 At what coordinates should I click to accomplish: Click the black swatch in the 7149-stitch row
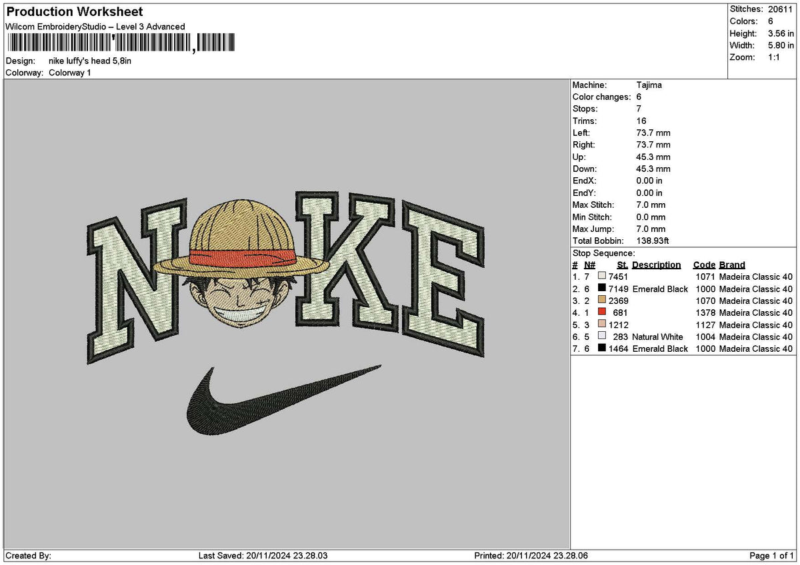pyautogui.click(x=602, y=288)
